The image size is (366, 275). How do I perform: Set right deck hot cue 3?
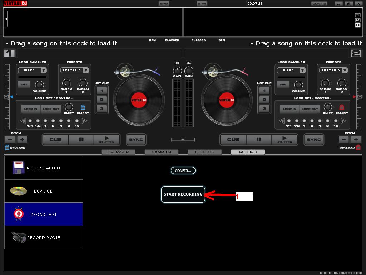(x=264, y=108)
